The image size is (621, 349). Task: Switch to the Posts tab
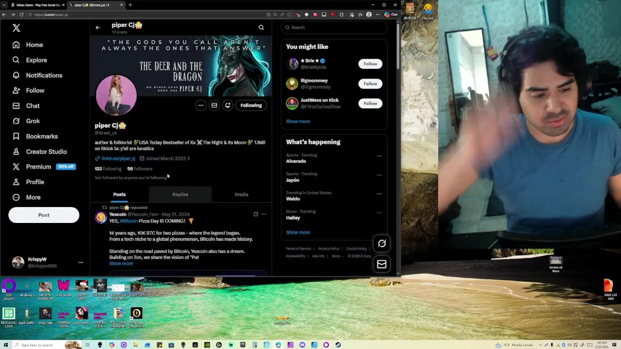coord(119,194)
